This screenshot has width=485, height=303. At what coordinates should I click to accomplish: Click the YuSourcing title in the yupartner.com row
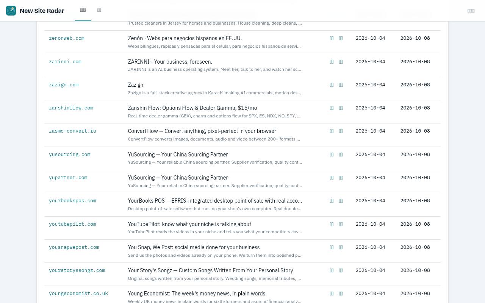click(x=178, y=178)
